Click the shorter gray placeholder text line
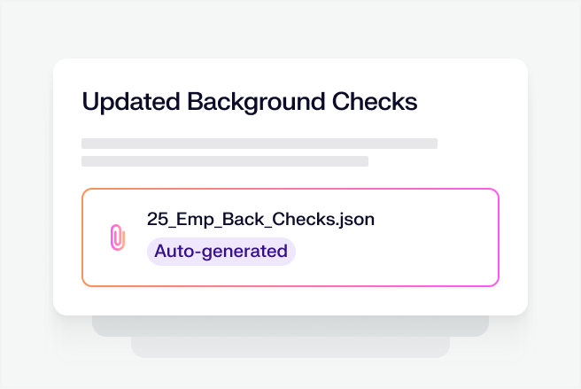This screenshot has height=389, width=581. click(225, 161)
